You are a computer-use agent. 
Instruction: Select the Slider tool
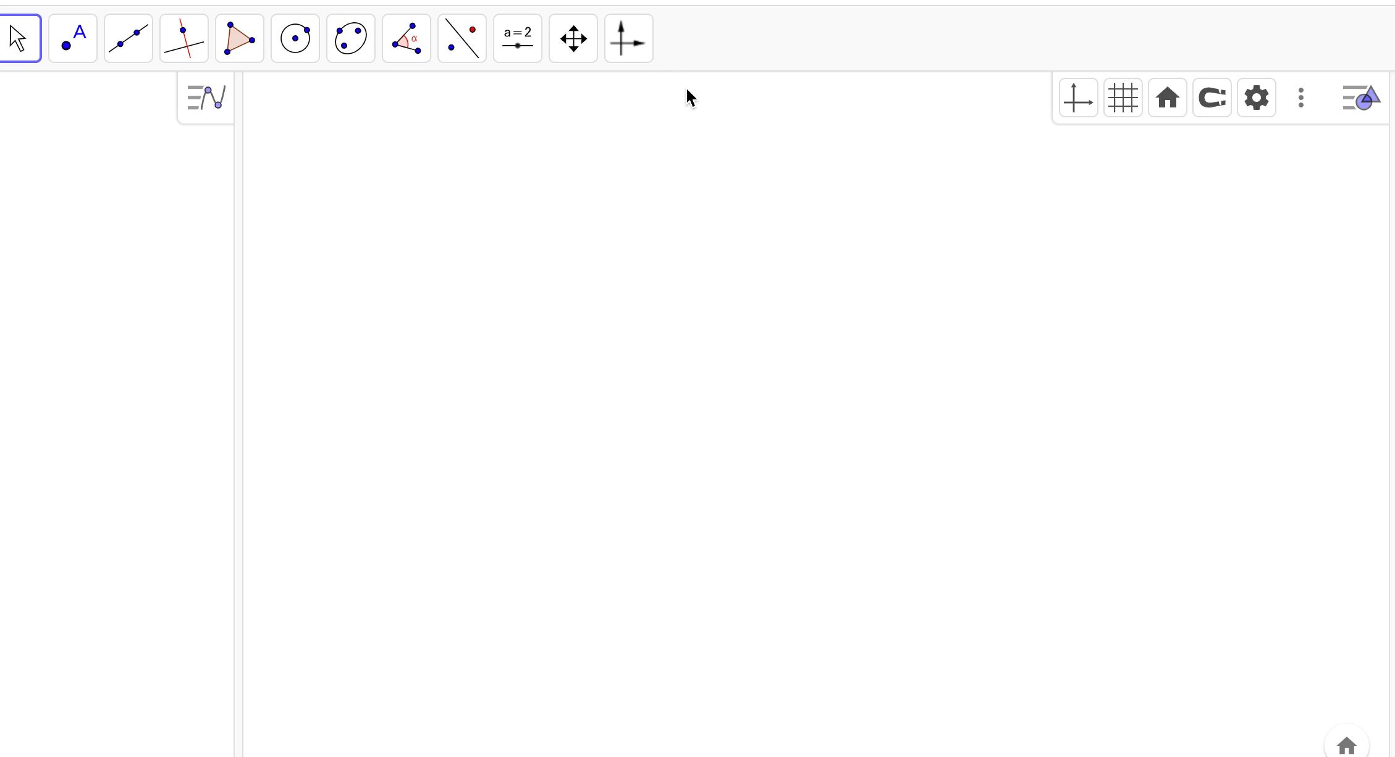point(518,38)
